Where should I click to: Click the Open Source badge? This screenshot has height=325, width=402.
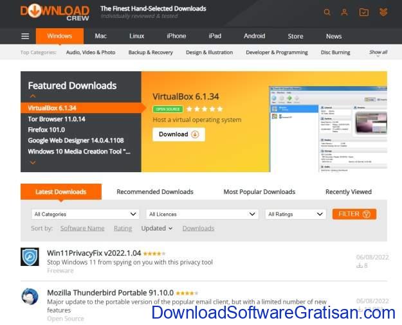[168, 109]
